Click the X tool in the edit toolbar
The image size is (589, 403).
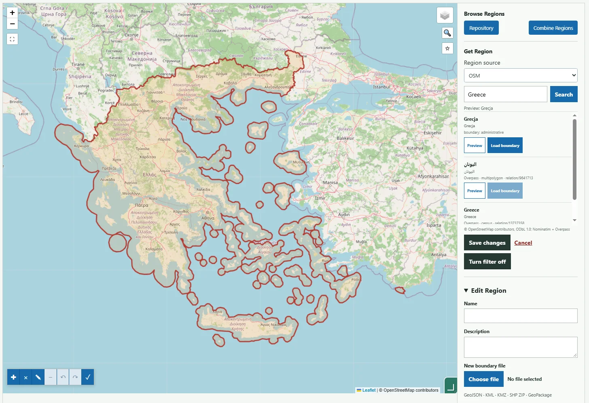pos(25,377)
